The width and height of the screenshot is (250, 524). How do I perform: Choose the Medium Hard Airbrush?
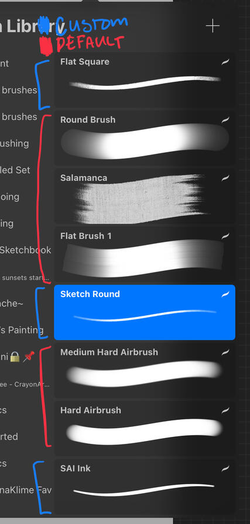[145, 371]
